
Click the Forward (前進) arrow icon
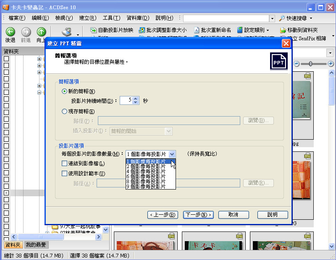point(26,32)
